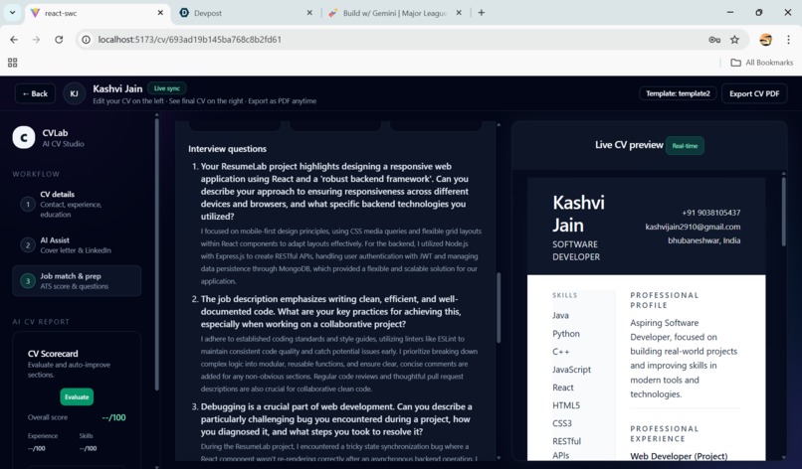Close the Build w/ Gemini tab
This screenshot has height=469, width=802.
[x=459, y=13]
